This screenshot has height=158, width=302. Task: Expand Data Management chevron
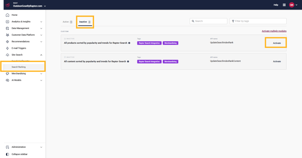41,29
